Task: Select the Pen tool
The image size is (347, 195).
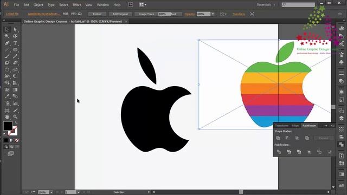Action: point(7,43)
